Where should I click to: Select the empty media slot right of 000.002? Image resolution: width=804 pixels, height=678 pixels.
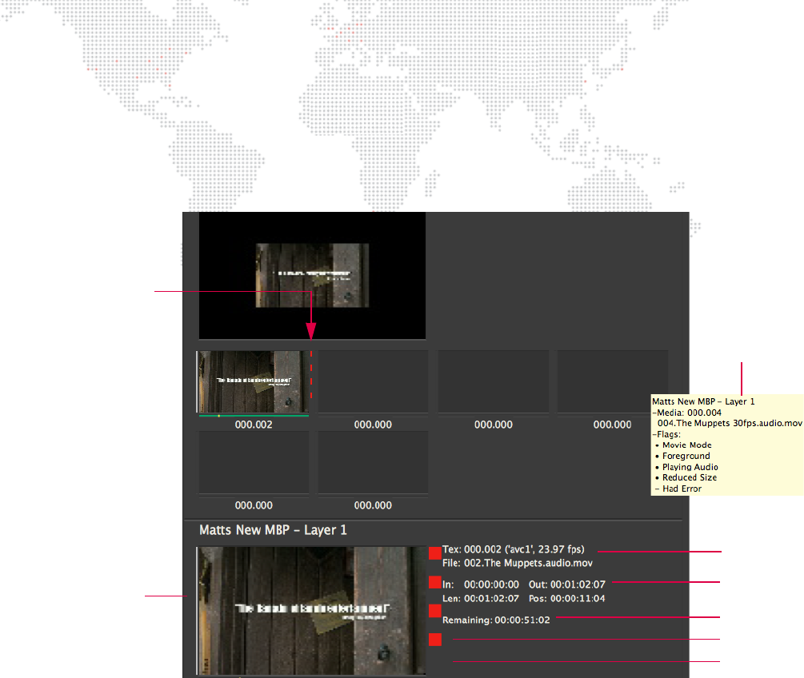point(373,382)
